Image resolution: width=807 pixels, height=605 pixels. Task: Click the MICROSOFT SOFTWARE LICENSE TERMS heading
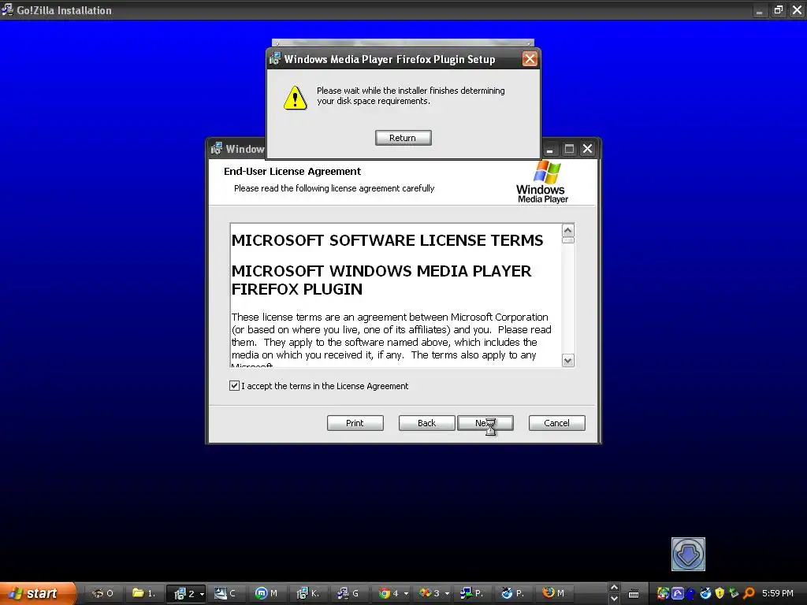click(387, 240)
